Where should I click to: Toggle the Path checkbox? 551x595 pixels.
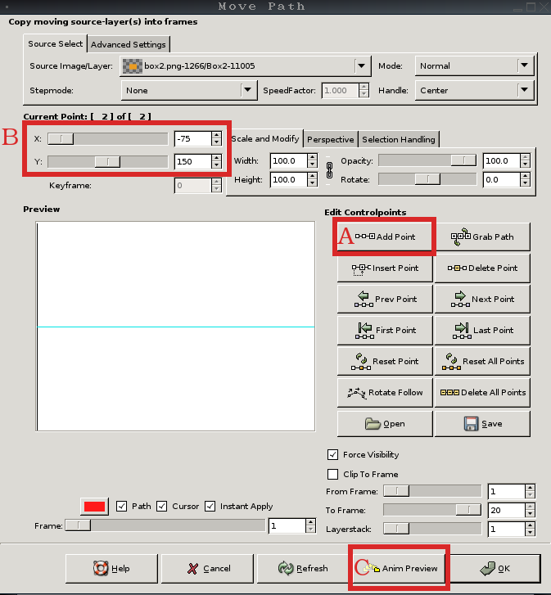point(121,507)
